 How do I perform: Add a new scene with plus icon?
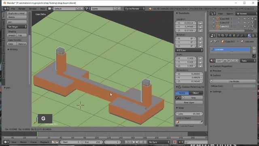(115, 9)
